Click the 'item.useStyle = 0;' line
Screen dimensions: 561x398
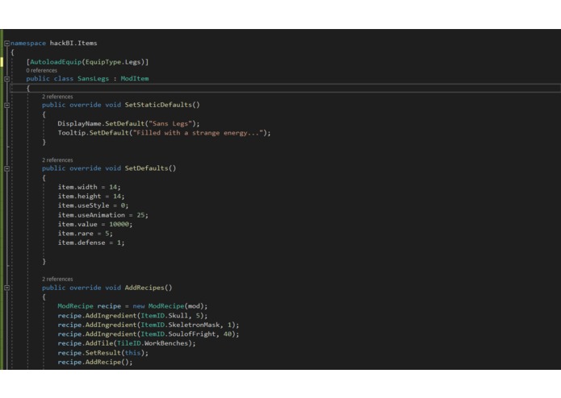click(93, 205)
